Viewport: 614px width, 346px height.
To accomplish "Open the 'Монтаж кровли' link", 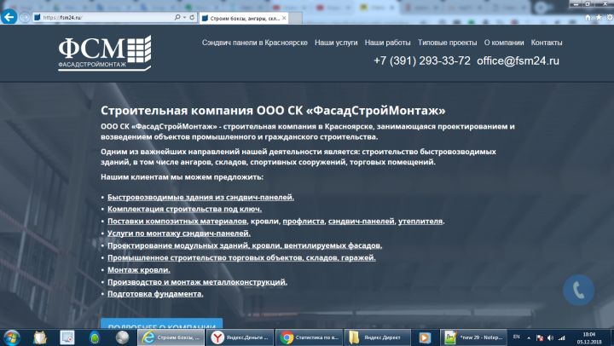I will click(139, 269).
